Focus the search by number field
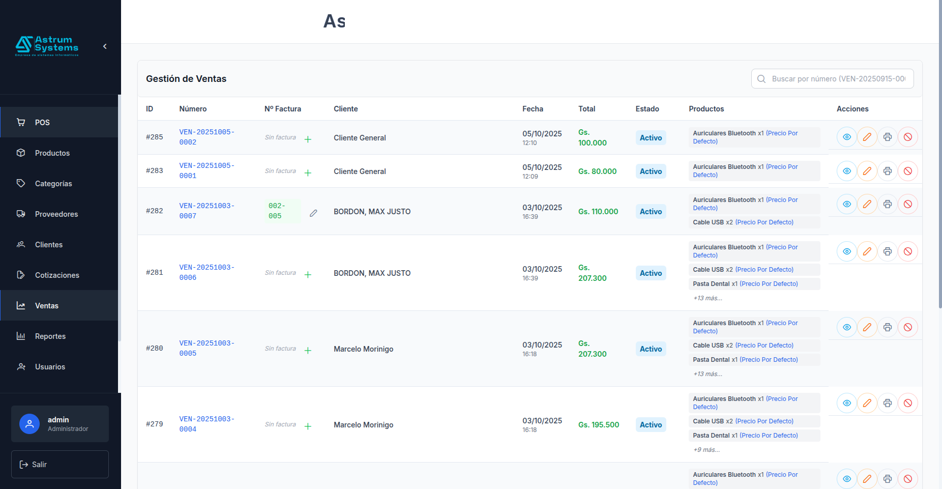Image resolution: width=942 pixels, height=489 pixels. [x=838, y=79]
